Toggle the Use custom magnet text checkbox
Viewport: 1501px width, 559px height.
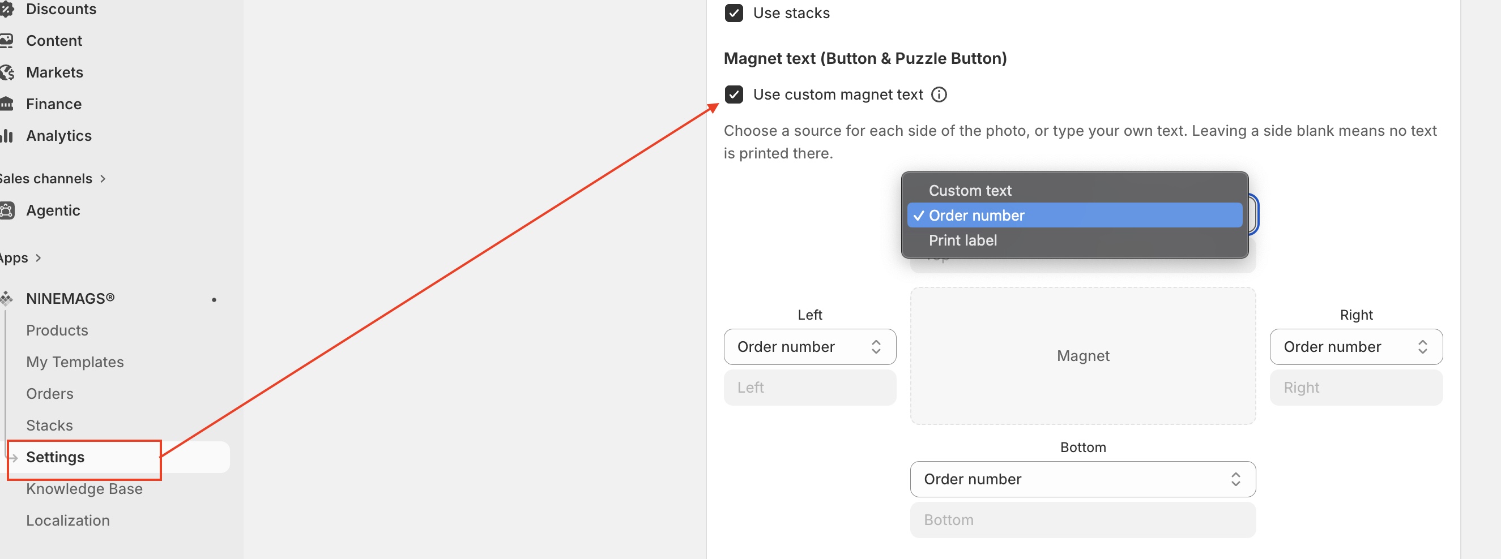pyautogui.click(x=734, y=94)
